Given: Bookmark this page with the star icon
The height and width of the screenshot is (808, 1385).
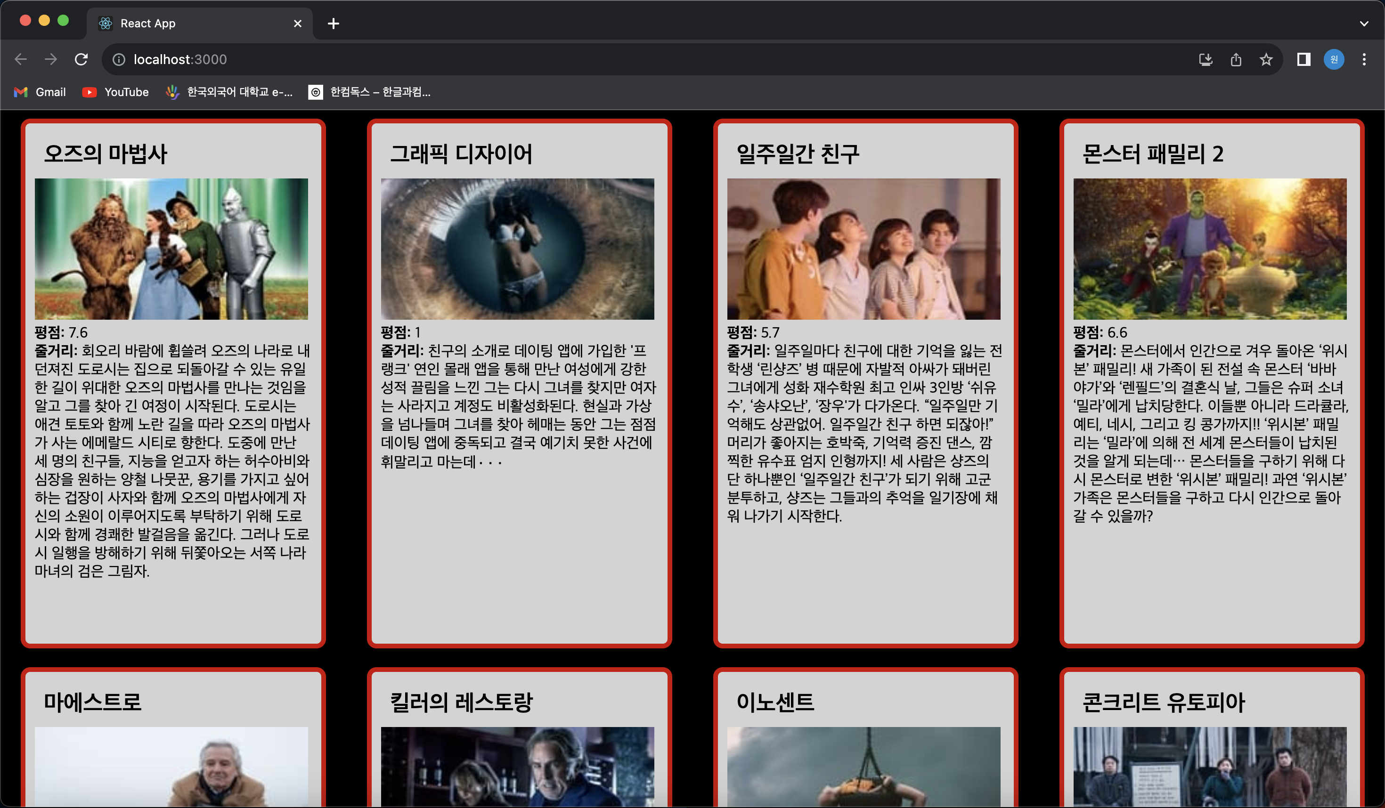Looking at the screenshot, I should point(1266,59).
